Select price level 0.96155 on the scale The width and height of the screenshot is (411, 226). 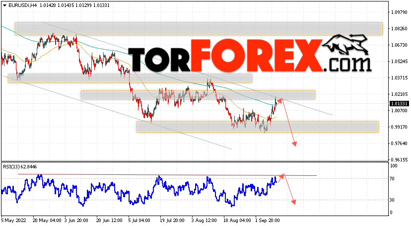coord(399,159)
